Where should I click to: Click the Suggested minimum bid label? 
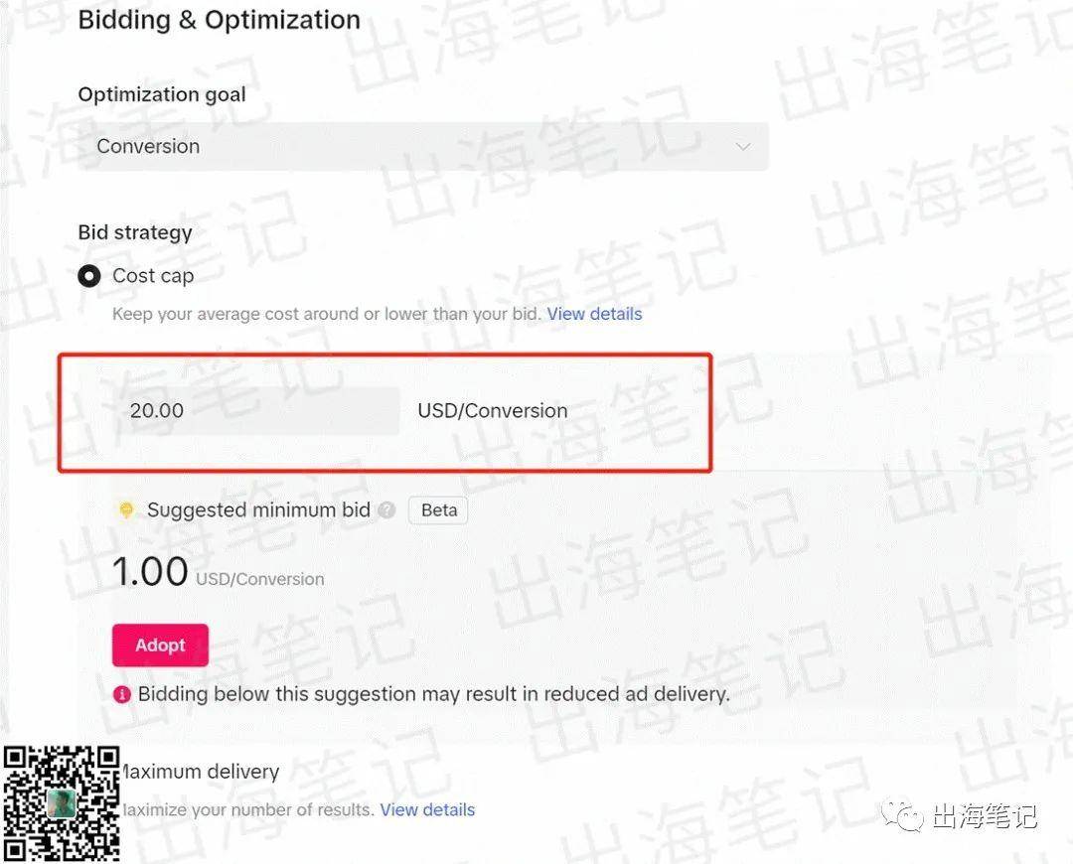click(x=258, y=510)
